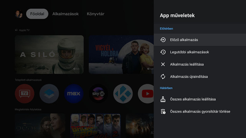The image size is (246, 138).
Task: Click the X stop app icon
Action: [163, 64]
